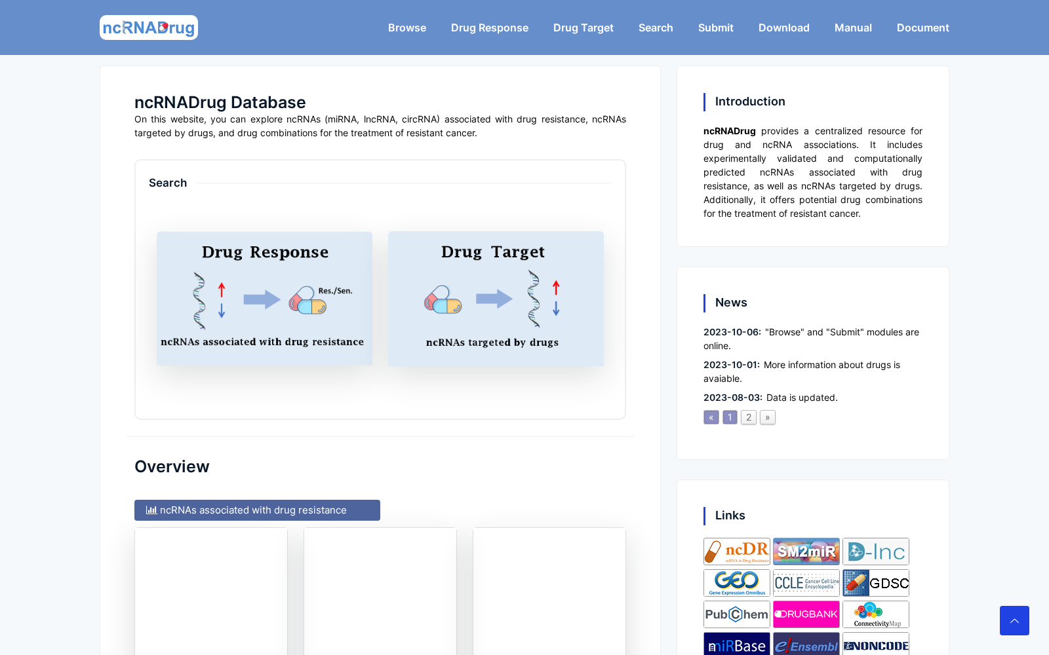Click the Links heading
The image size is (1049, 655).
pos(730,515)
